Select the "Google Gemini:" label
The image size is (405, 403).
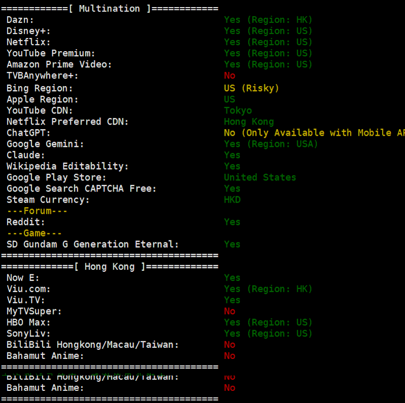(x=45, y=144)
